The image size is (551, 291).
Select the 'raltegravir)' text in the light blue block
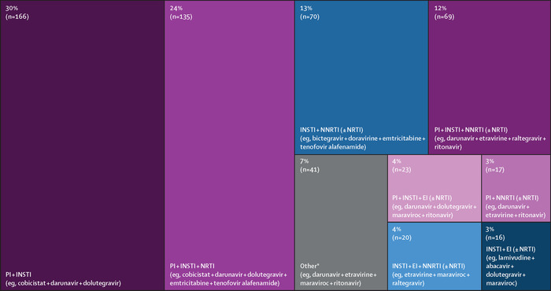tap(409, 282)
